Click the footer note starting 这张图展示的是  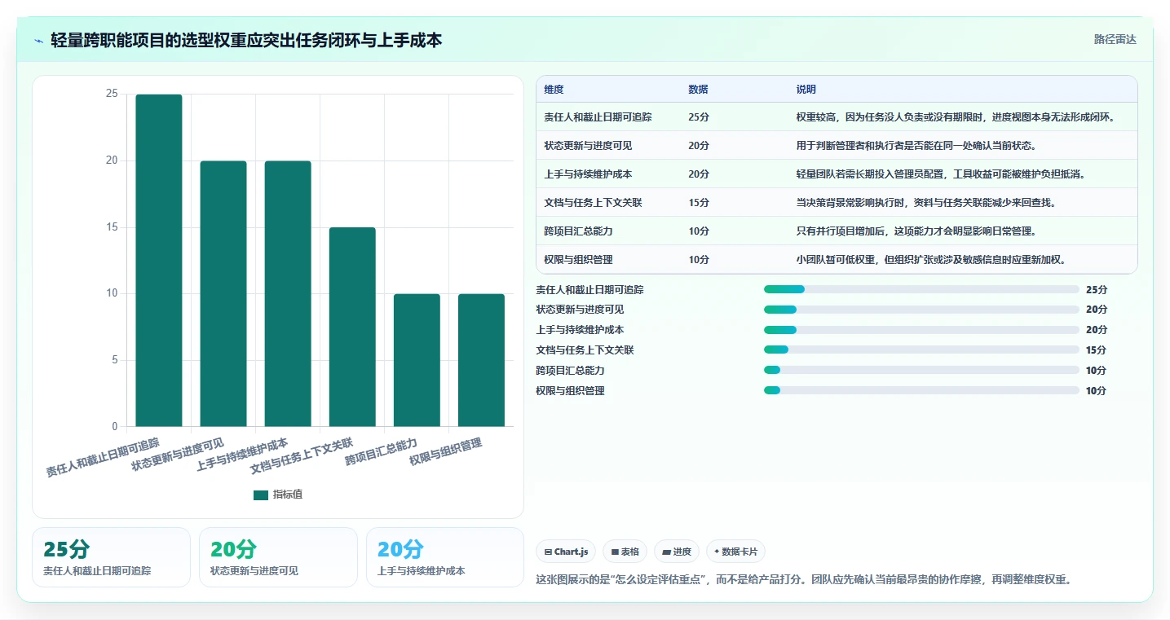coord(803,579)
